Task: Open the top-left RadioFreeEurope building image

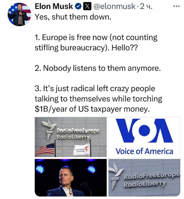Action: pos(71,137)
